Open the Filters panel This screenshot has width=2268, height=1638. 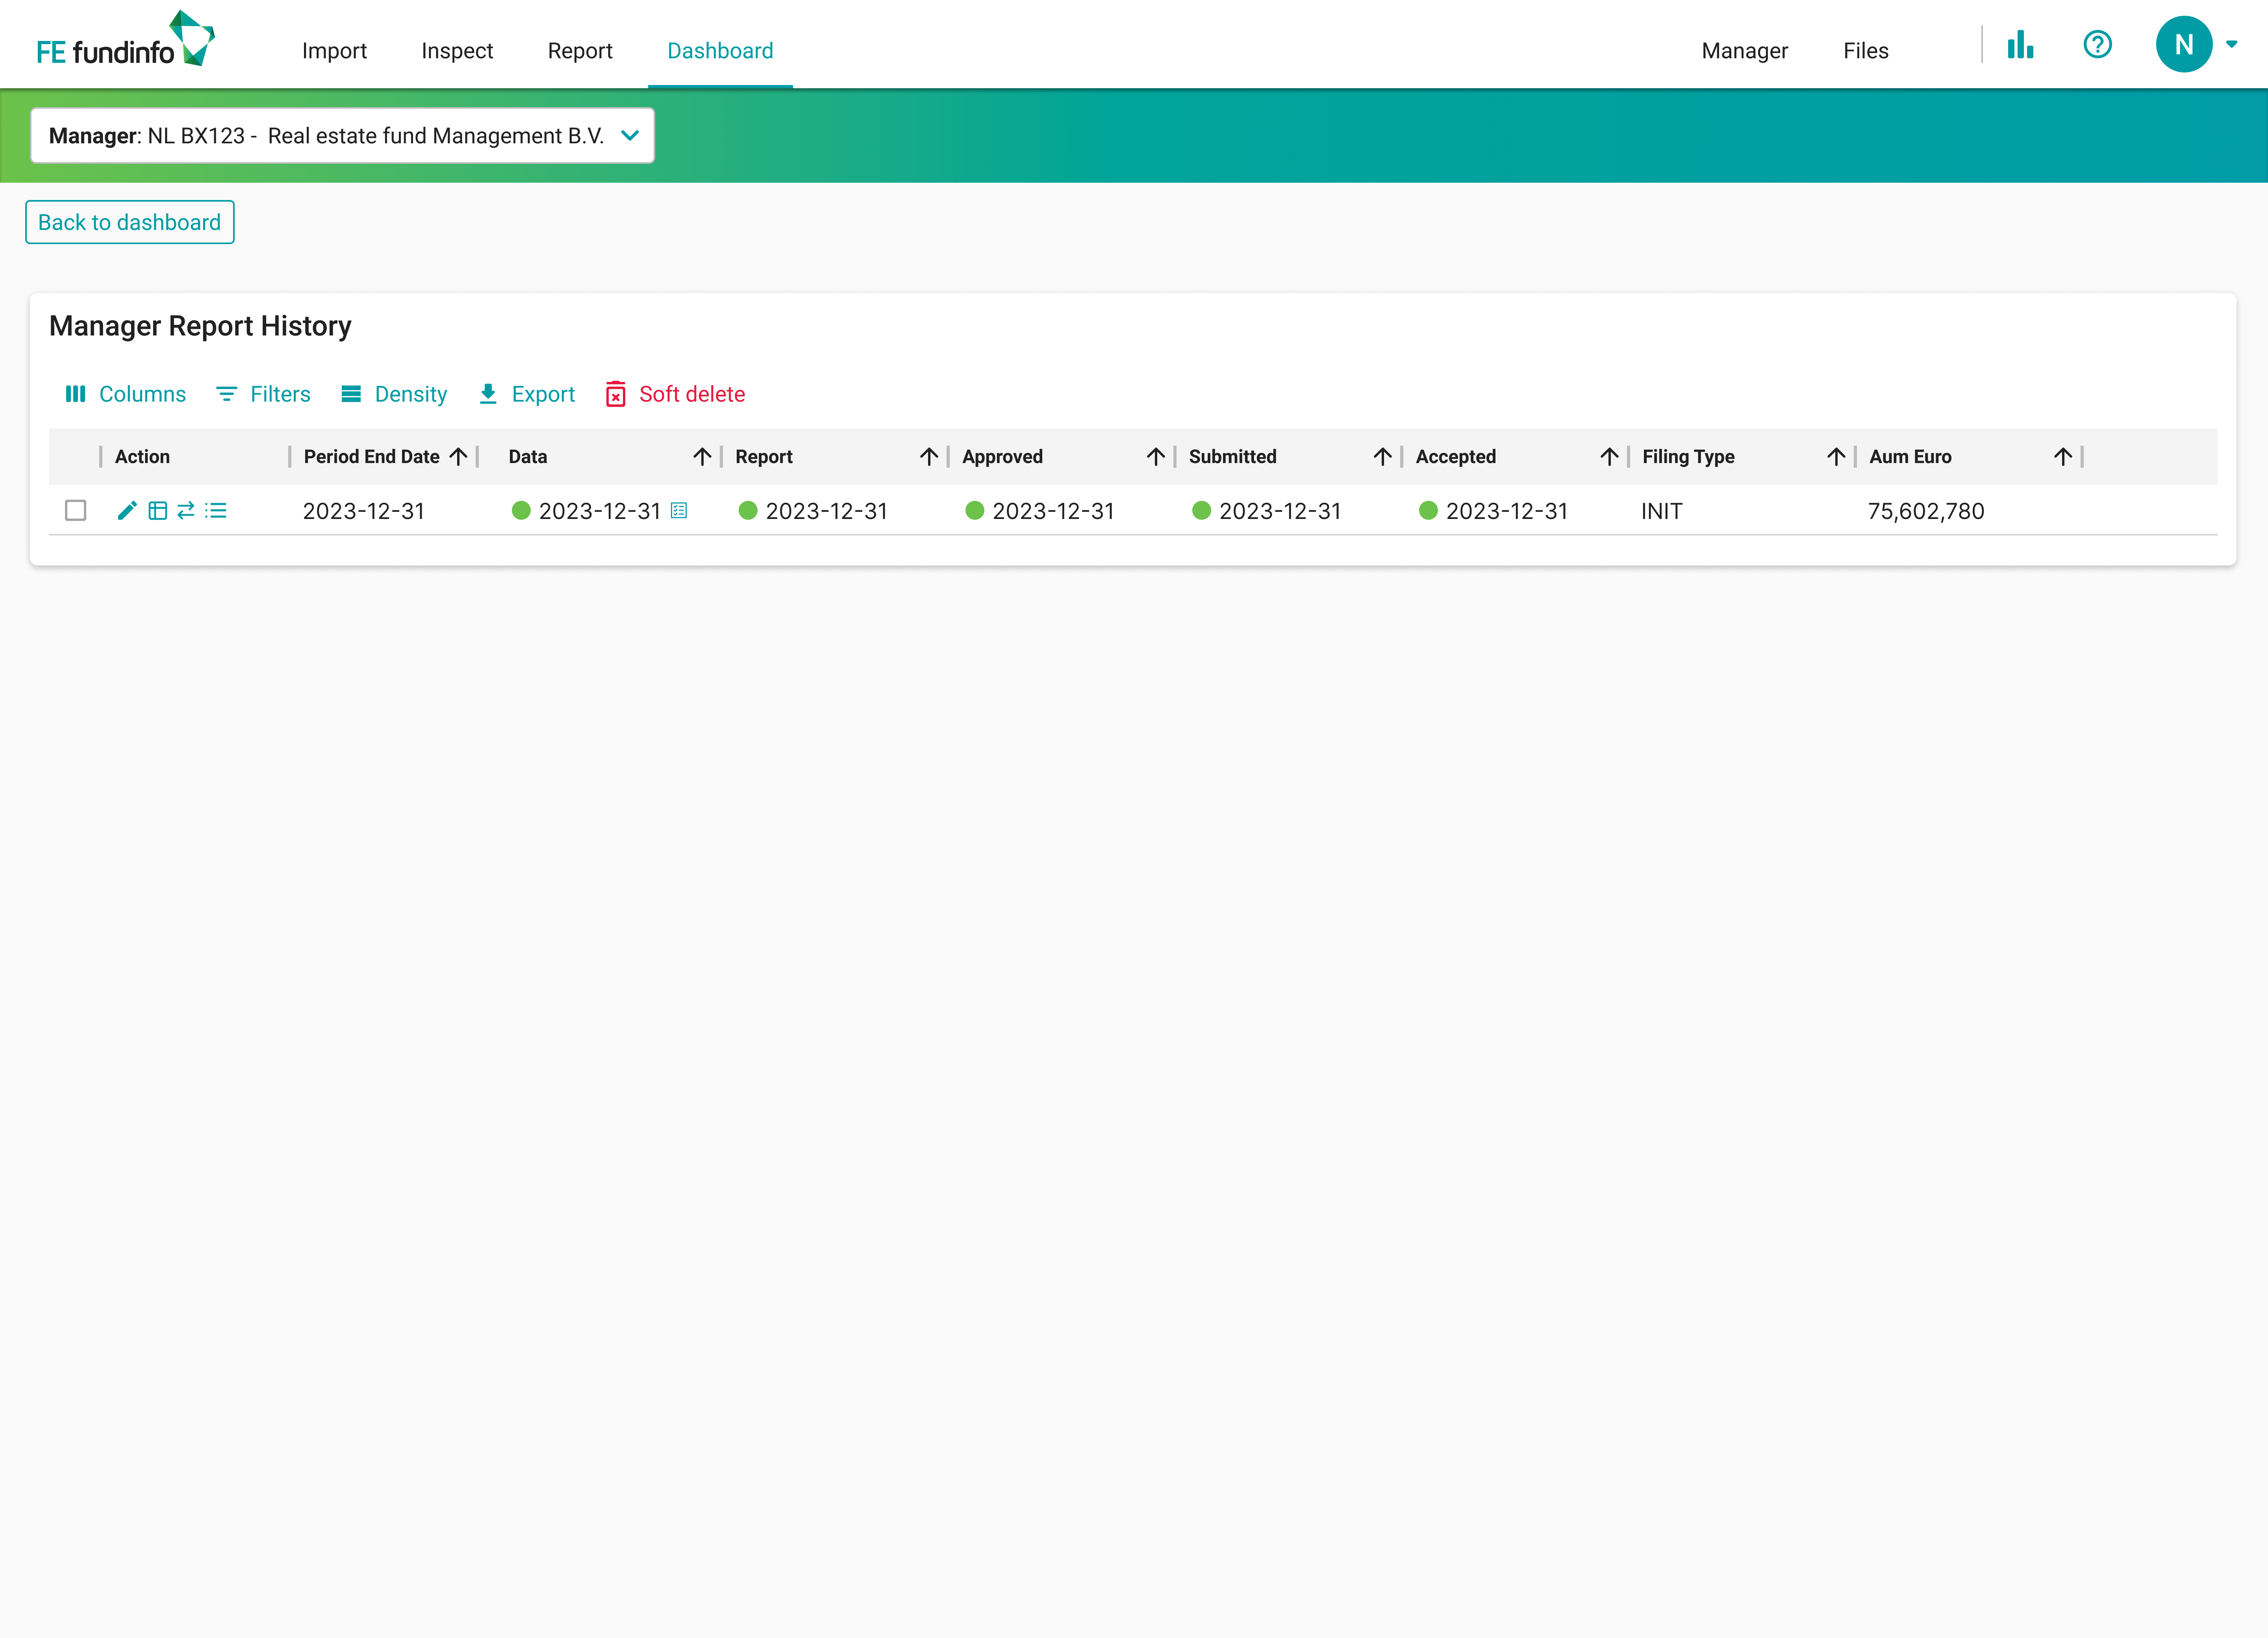pyautogui.click(x=263, y=394)
